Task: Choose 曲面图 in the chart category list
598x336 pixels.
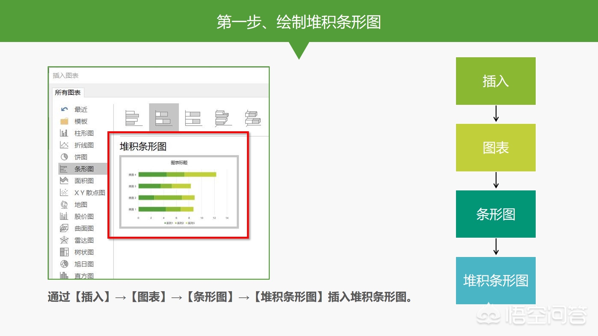Action: coord(84,228)
